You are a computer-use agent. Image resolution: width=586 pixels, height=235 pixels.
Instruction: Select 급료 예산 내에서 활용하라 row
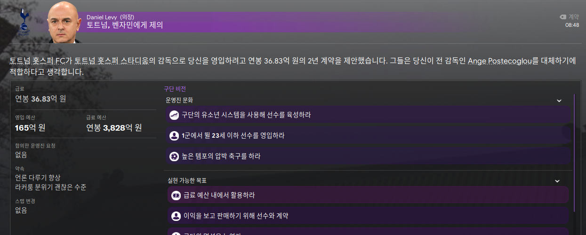coord(369,195)
